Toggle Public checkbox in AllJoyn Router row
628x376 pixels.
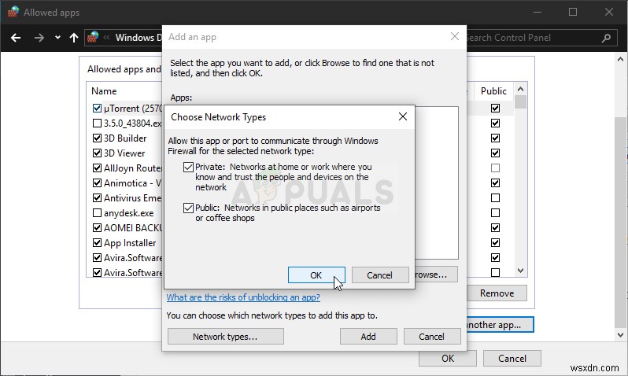496,168
